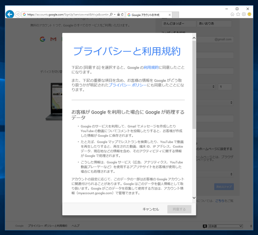Click the @gmail.com username field
The height and width of the screenshot is (235, 258).
click(215, 39)
